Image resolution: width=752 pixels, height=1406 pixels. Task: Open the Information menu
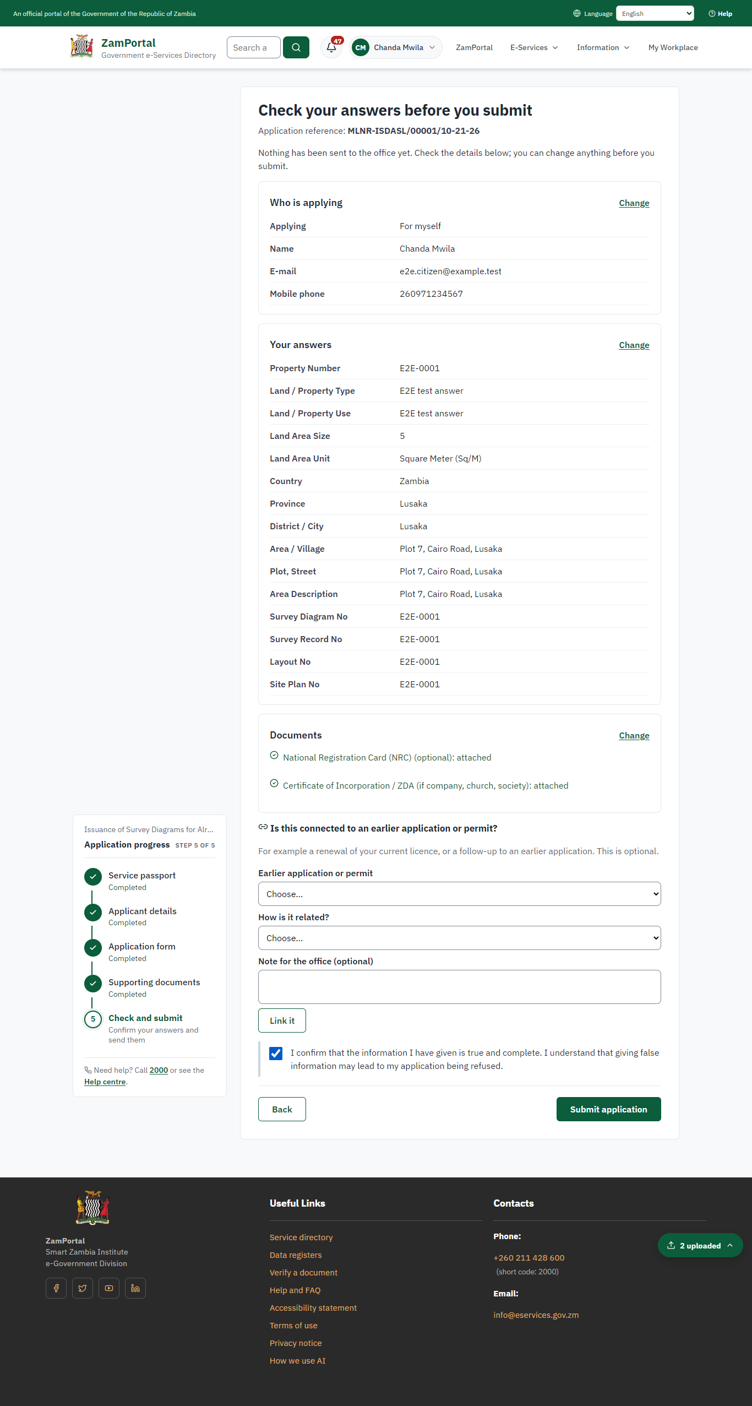pos(603,47)
